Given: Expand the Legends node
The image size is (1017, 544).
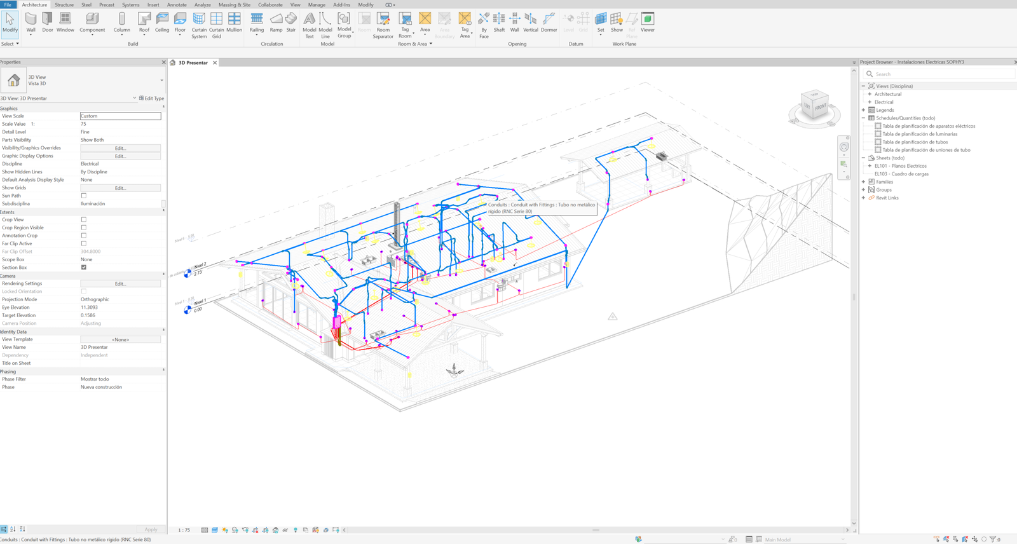Looking at the screenshot, I should coord(864,110).
